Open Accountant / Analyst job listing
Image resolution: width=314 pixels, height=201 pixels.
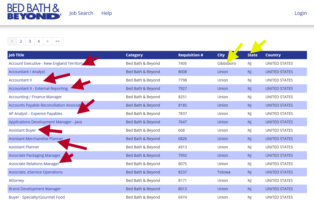point(27,72)
